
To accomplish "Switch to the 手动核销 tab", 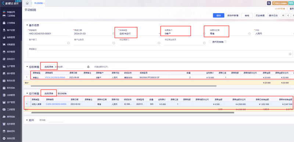I will pyautogui.click(x=38, y=3).
